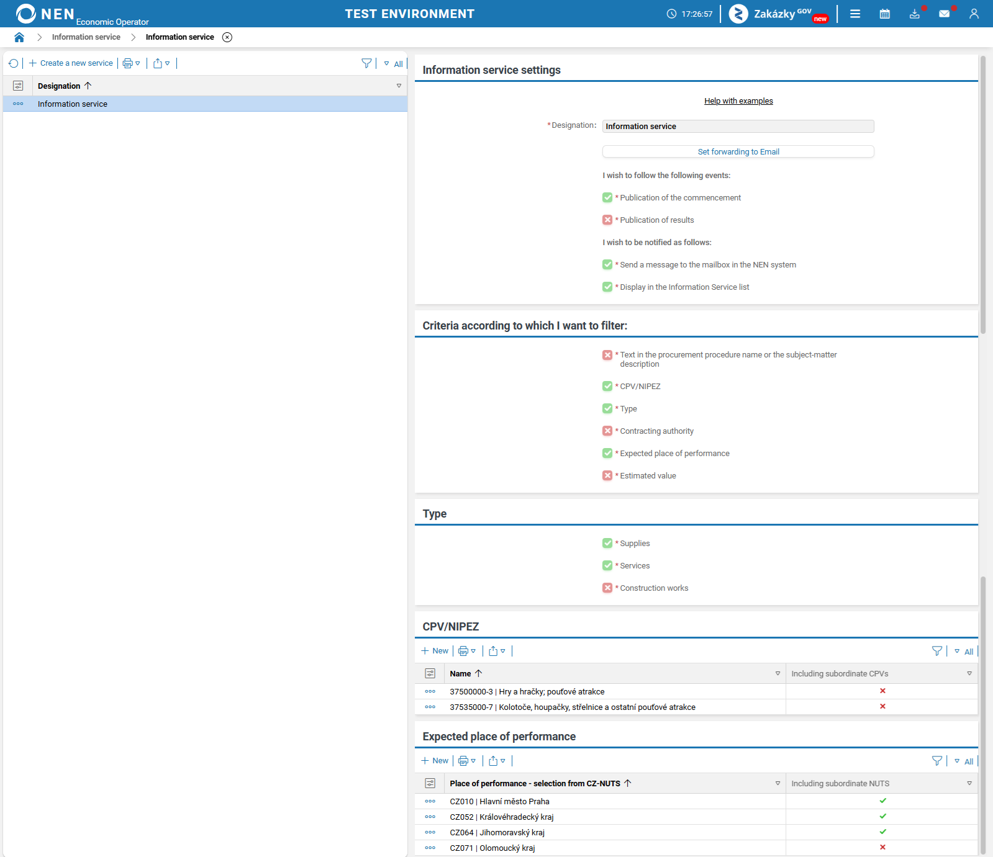Add New entry in Expected place of performance
The height and width of the screenshot is (857, 993).
click(435, 761)
